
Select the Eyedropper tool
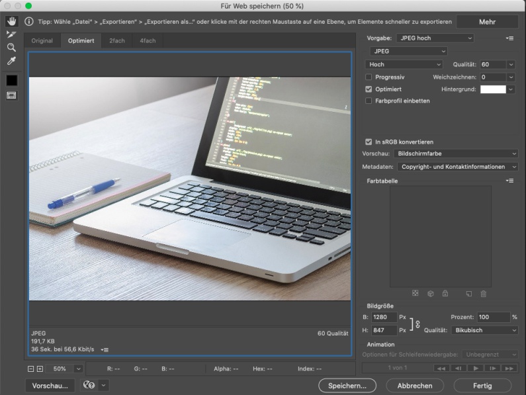11,61
